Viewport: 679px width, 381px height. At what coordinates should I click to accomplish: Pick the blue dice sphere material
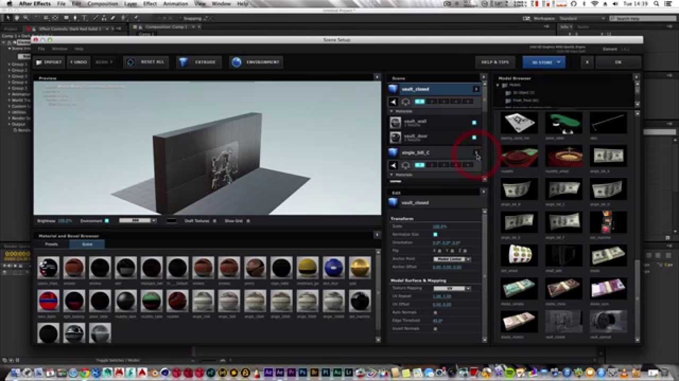[334, 268]
